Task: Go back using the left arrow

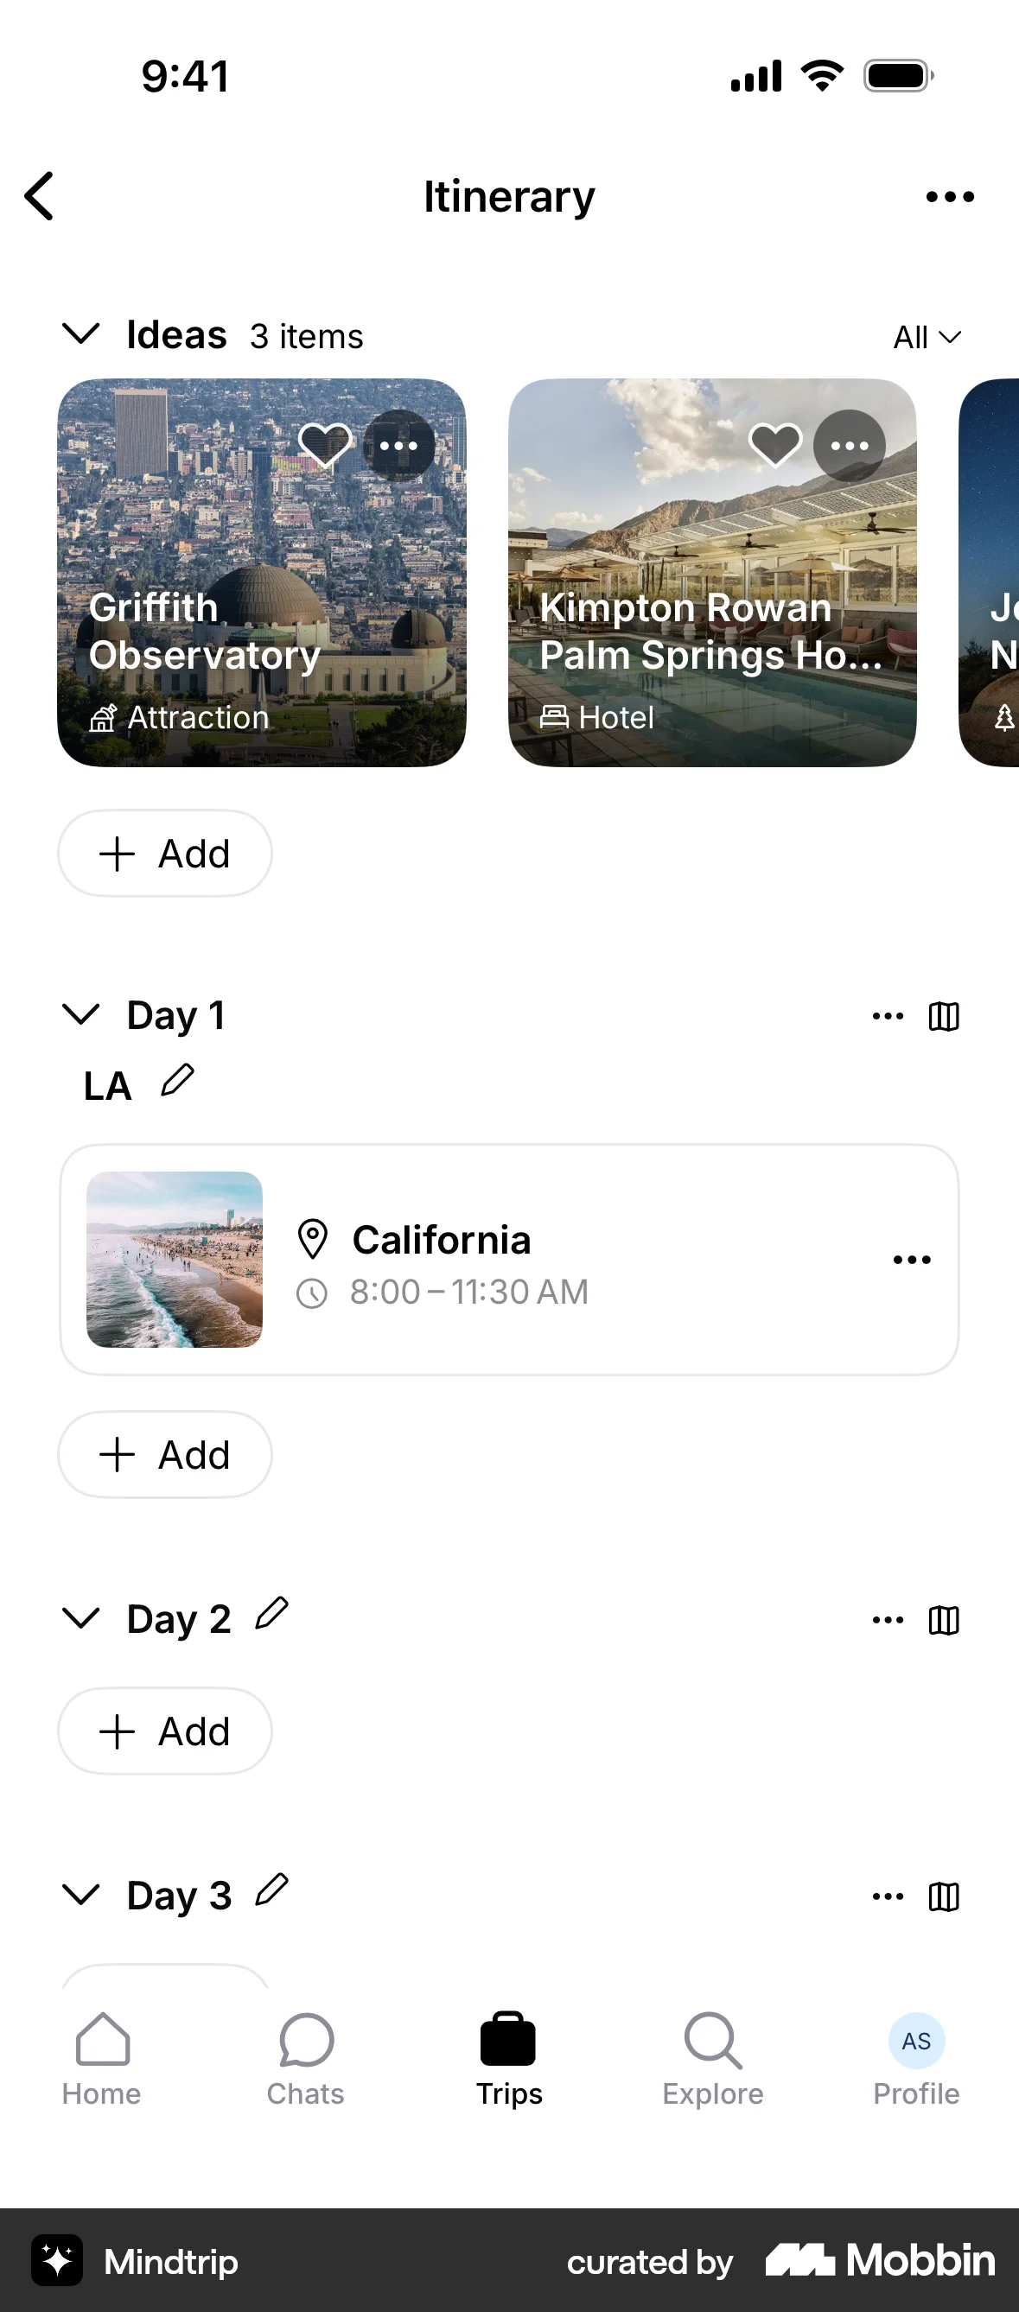Action: pos(40,195)
